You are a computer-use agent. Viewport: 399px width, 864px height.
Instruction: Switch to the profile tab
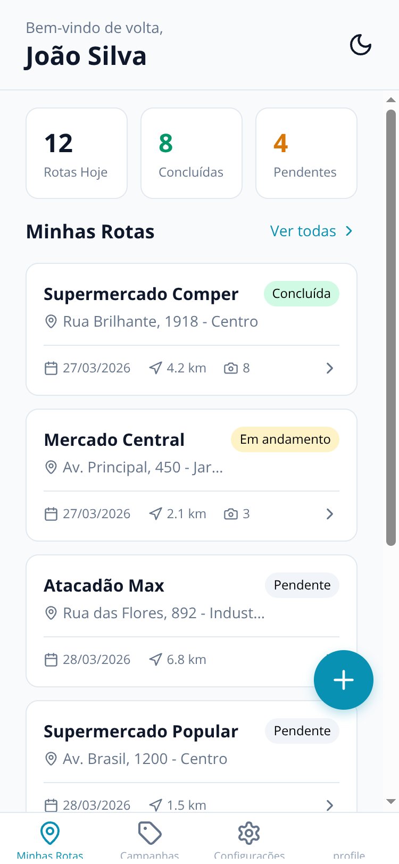[x=349, y=854]
